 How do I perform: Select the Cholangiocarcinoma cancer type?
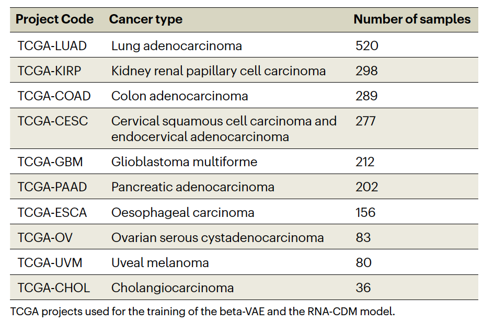click(x=172, y=288)
